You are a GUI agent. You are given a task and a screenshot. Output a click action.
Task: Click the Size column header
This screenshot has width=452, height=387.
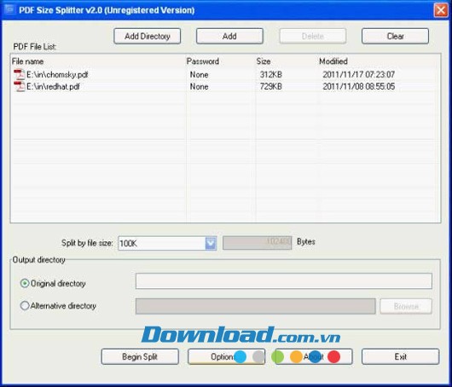point(264,61)
